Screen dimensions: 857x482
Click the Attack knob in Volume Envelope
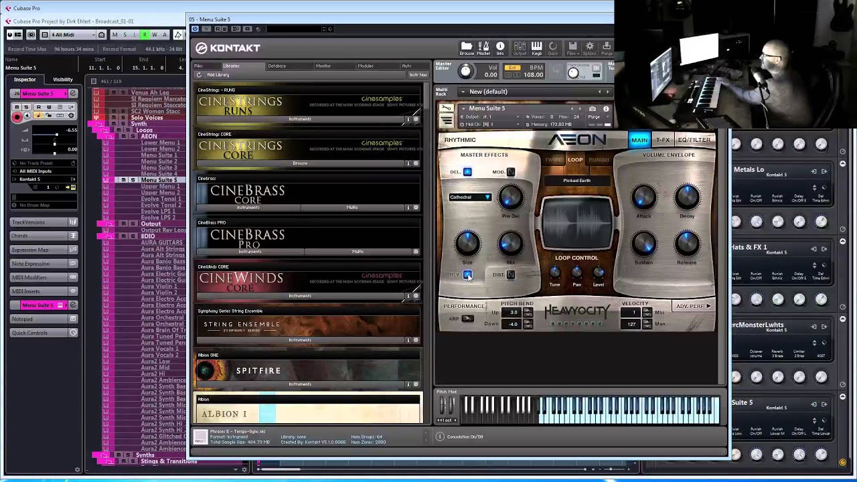click(643, 197)
